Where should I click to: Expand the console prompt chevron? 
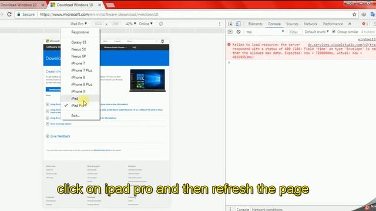pyautogui.click(x=229, y=63)
